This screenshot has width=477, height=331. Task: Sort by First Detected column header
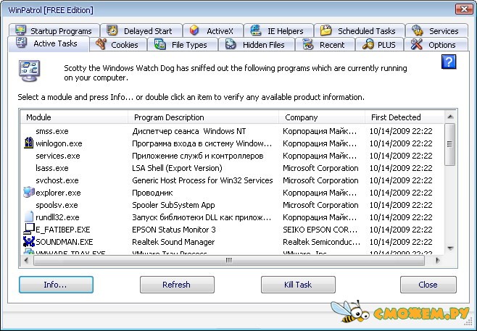[x=405, y=117]
